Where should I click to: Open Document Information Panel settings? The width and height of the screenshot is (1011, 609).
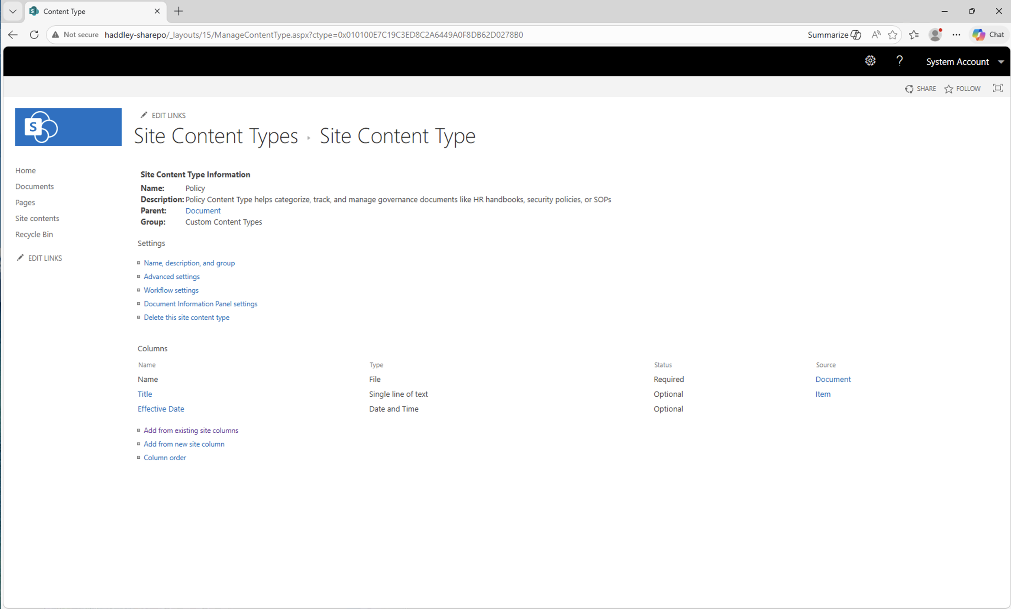[201, 304]
